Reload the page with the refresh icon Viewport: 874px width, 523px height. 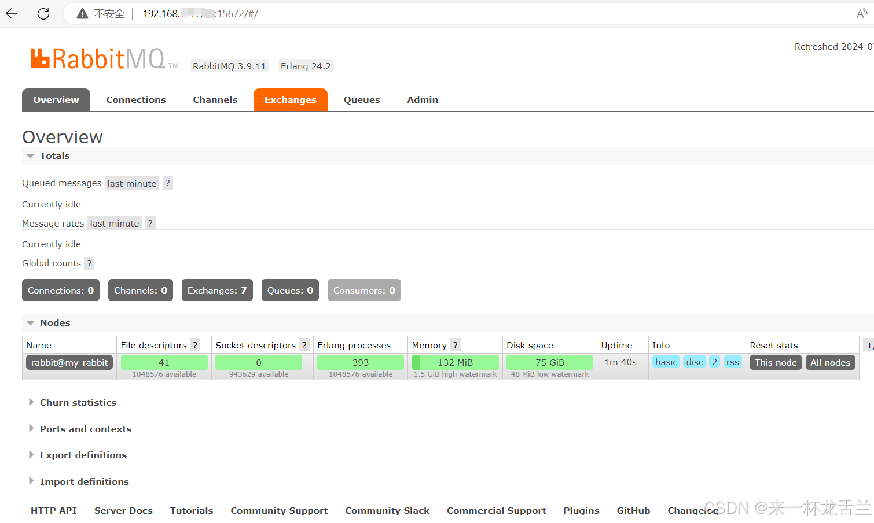click(43, 13)
